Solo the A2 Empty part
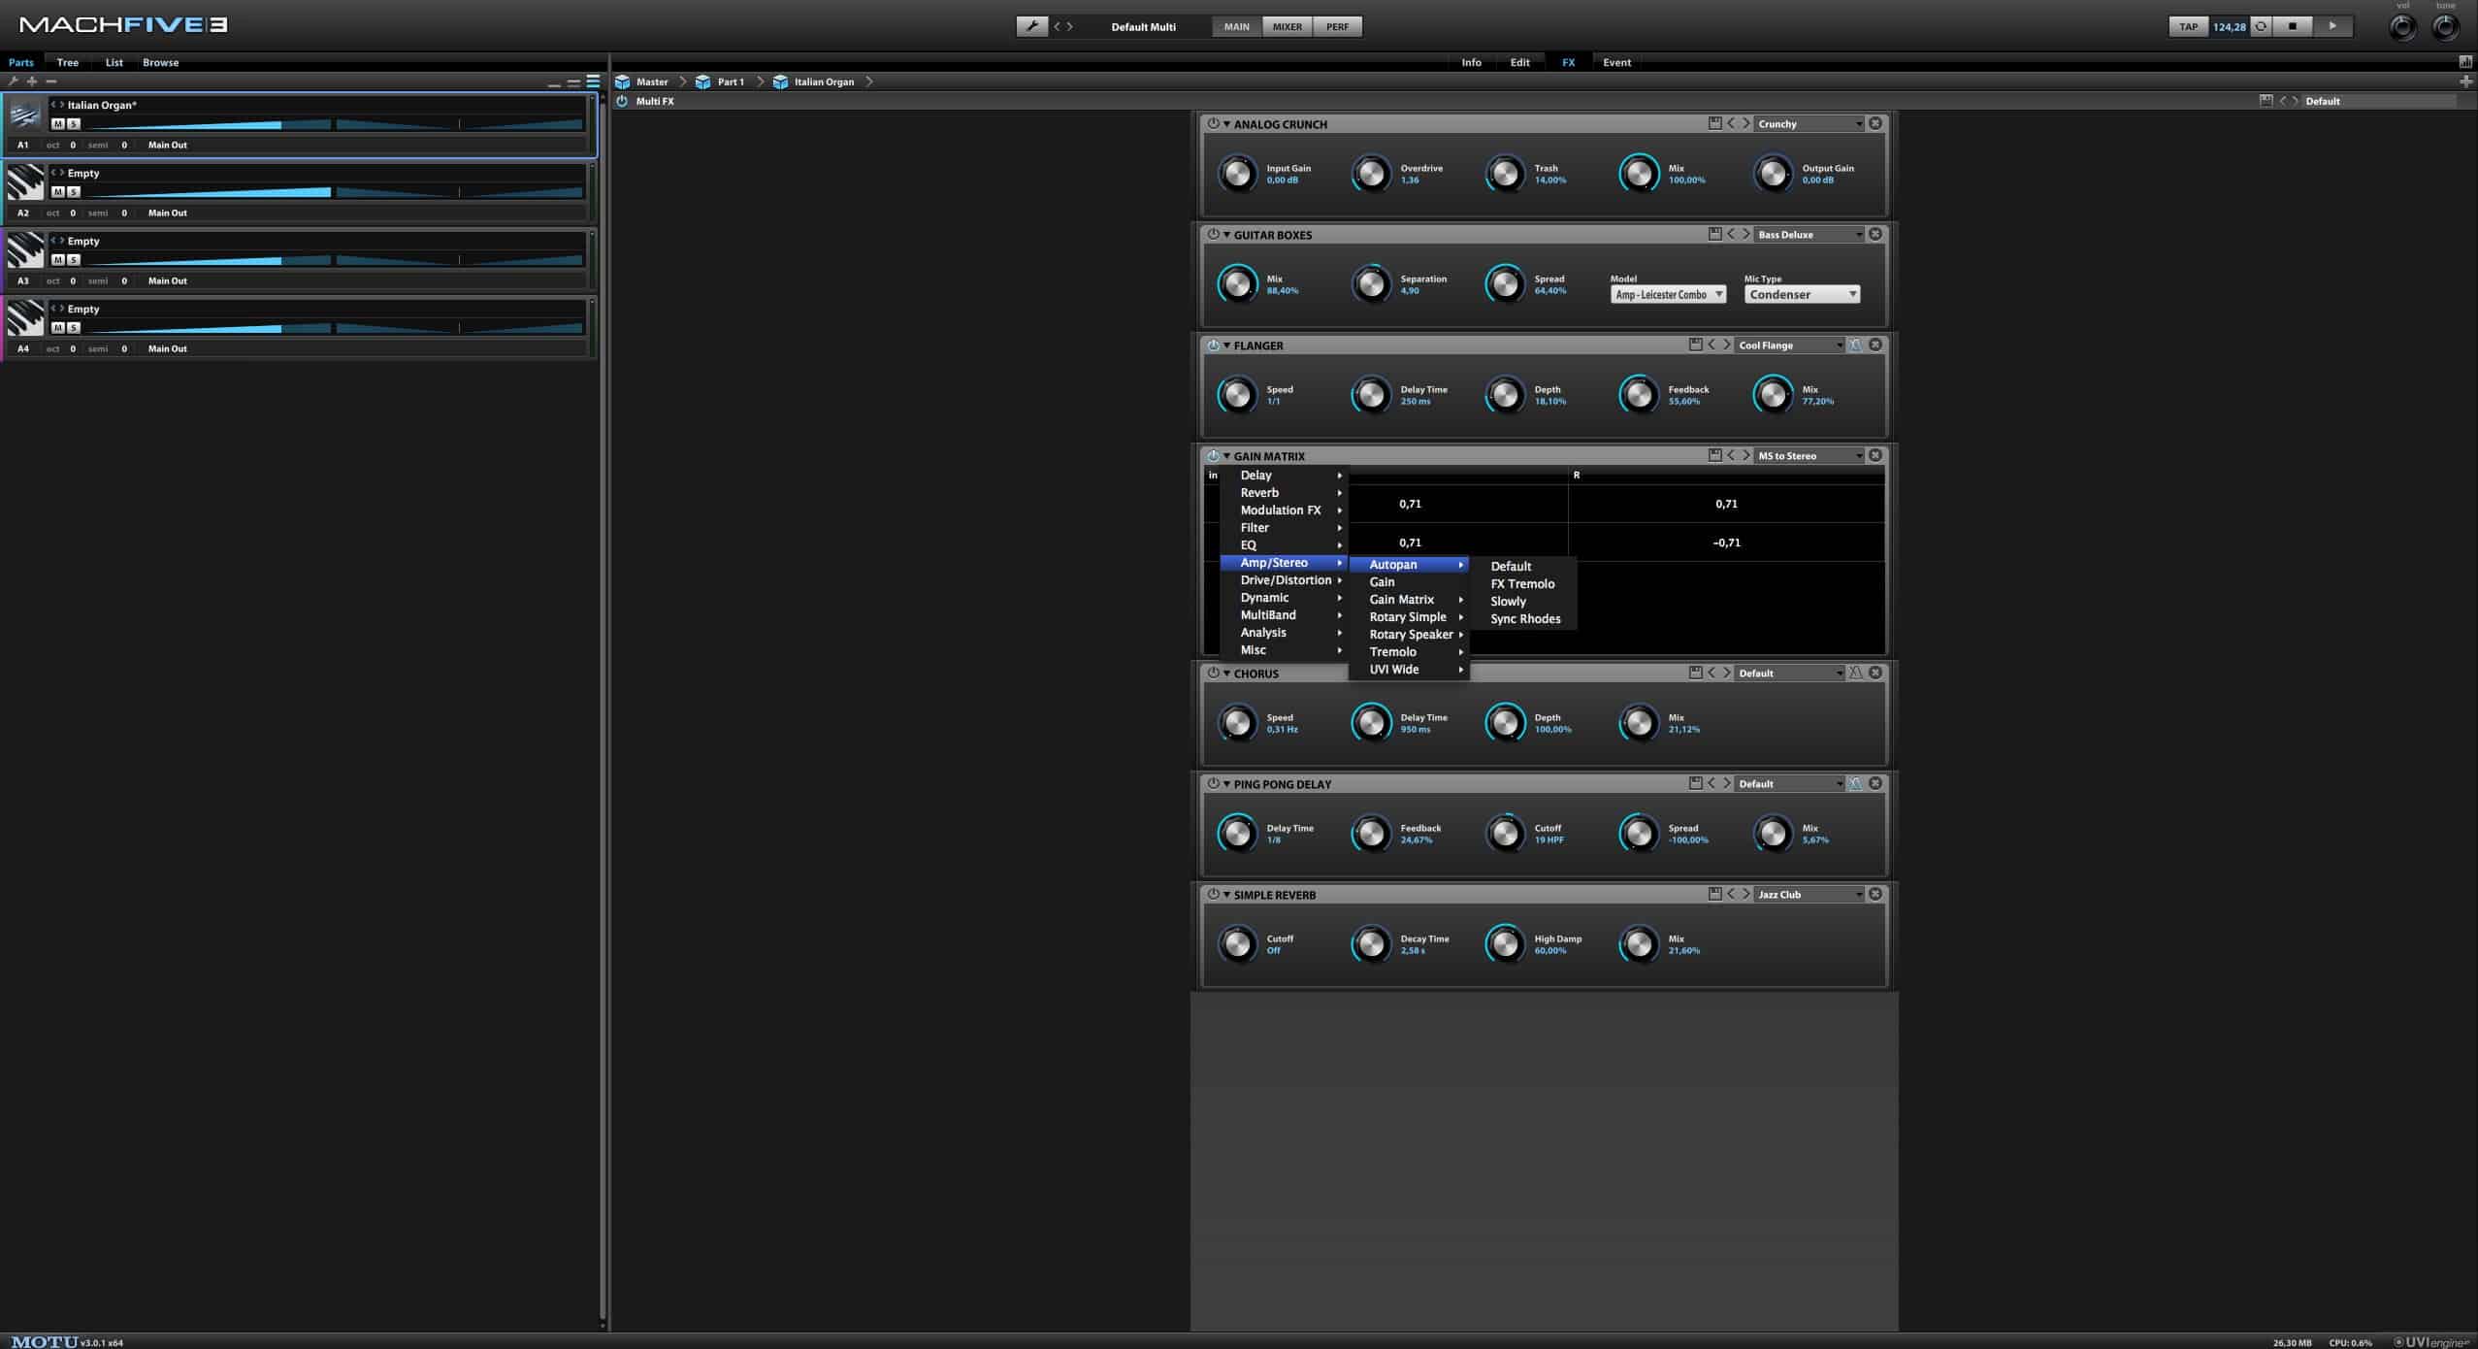 pyautogui.click(x=74, y=192)
